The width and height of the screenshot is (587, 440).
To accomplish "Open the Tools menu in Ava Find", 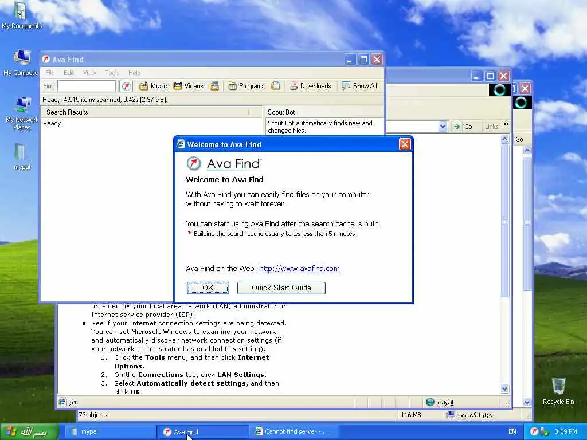I will 112,73.
